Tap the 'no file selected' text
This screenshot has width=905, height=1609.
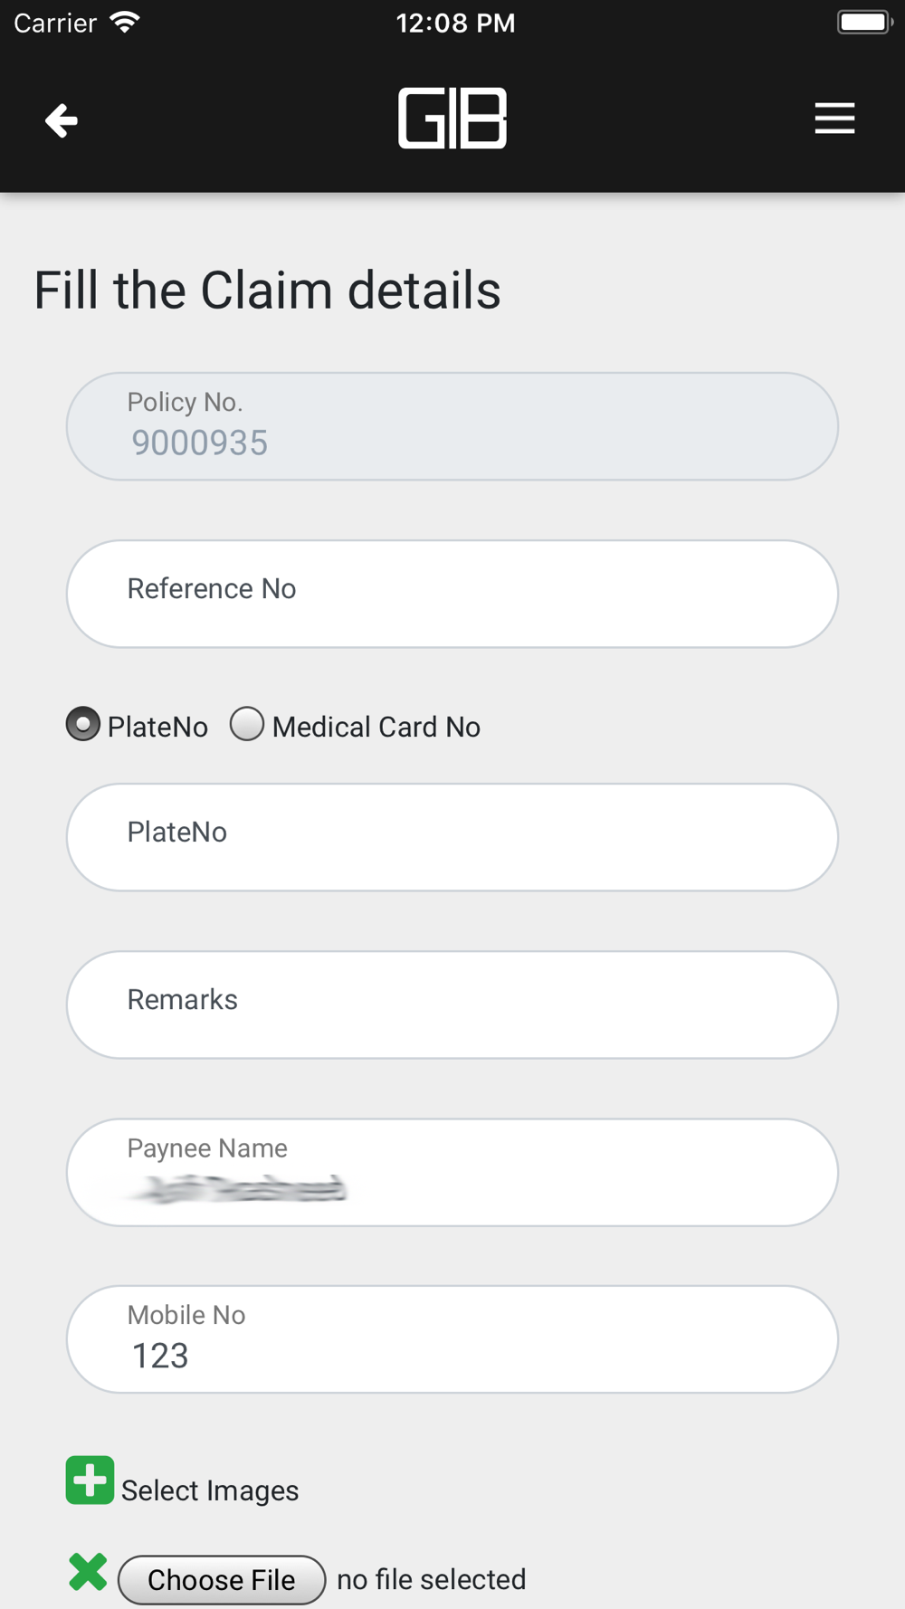coord(432,1579)
